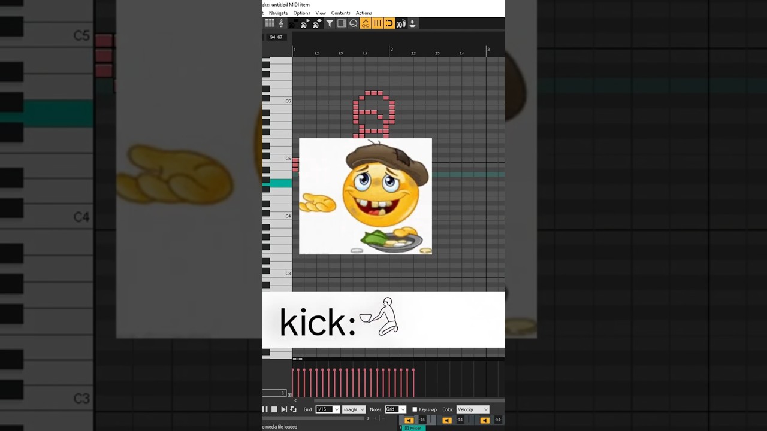Enable step input footprint icon
Screen dimensions: 767x431
coord(401,23)
